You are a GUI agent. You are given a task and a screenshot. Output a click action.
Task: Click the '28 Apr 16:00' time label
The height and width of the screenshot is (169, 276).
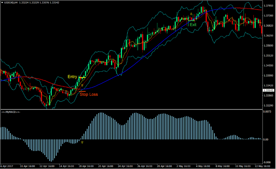[164, 166]
